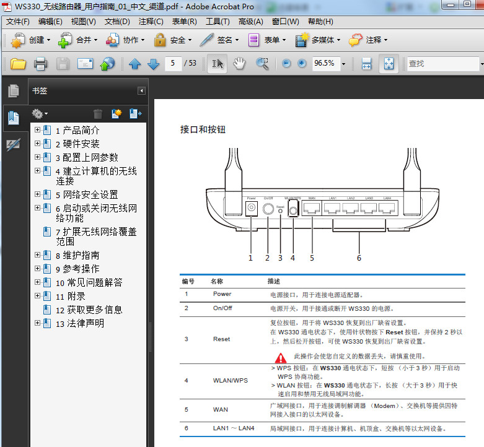Image resolution: width=484 pixels, height=447 pixels.
Task: Toggle the fit page full-screen view button
Action: click(388, 64)
